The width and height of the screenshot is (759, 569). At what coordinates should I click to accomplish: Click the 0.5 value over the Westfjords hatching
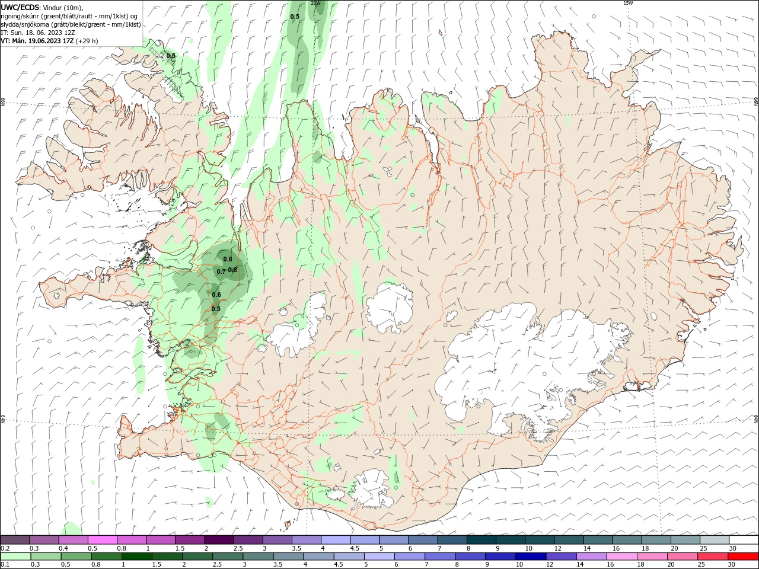(171, 56)
